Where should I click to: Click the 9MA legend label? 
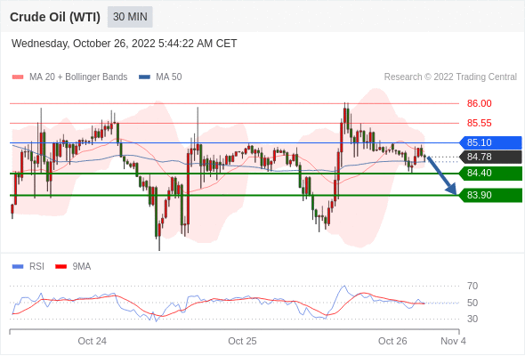(x=82, y=267)
